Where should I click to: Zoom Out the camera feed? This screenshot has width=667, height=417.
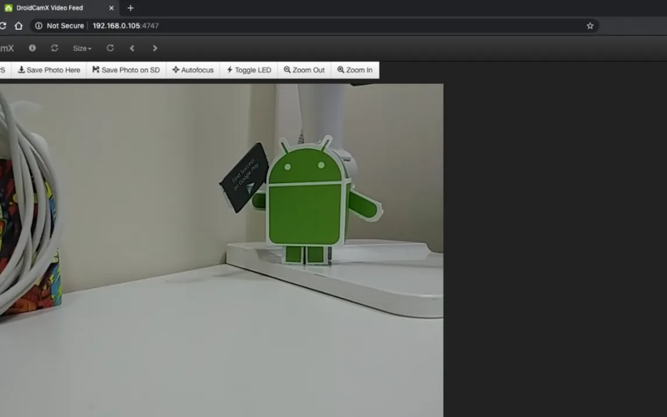tap(304, 70)
